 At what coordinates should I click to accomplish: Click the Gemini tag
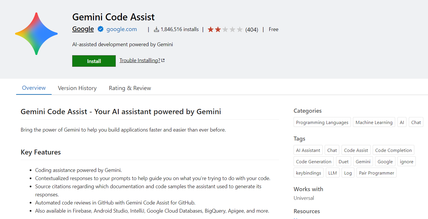(363, 161)
